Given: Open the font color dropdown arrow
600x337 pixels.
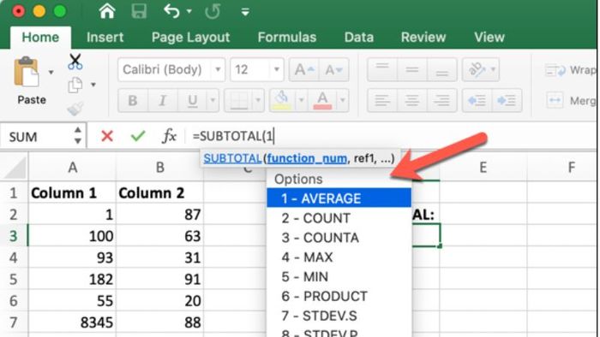Looking at the screenshot, I should (x=343, y=100).
